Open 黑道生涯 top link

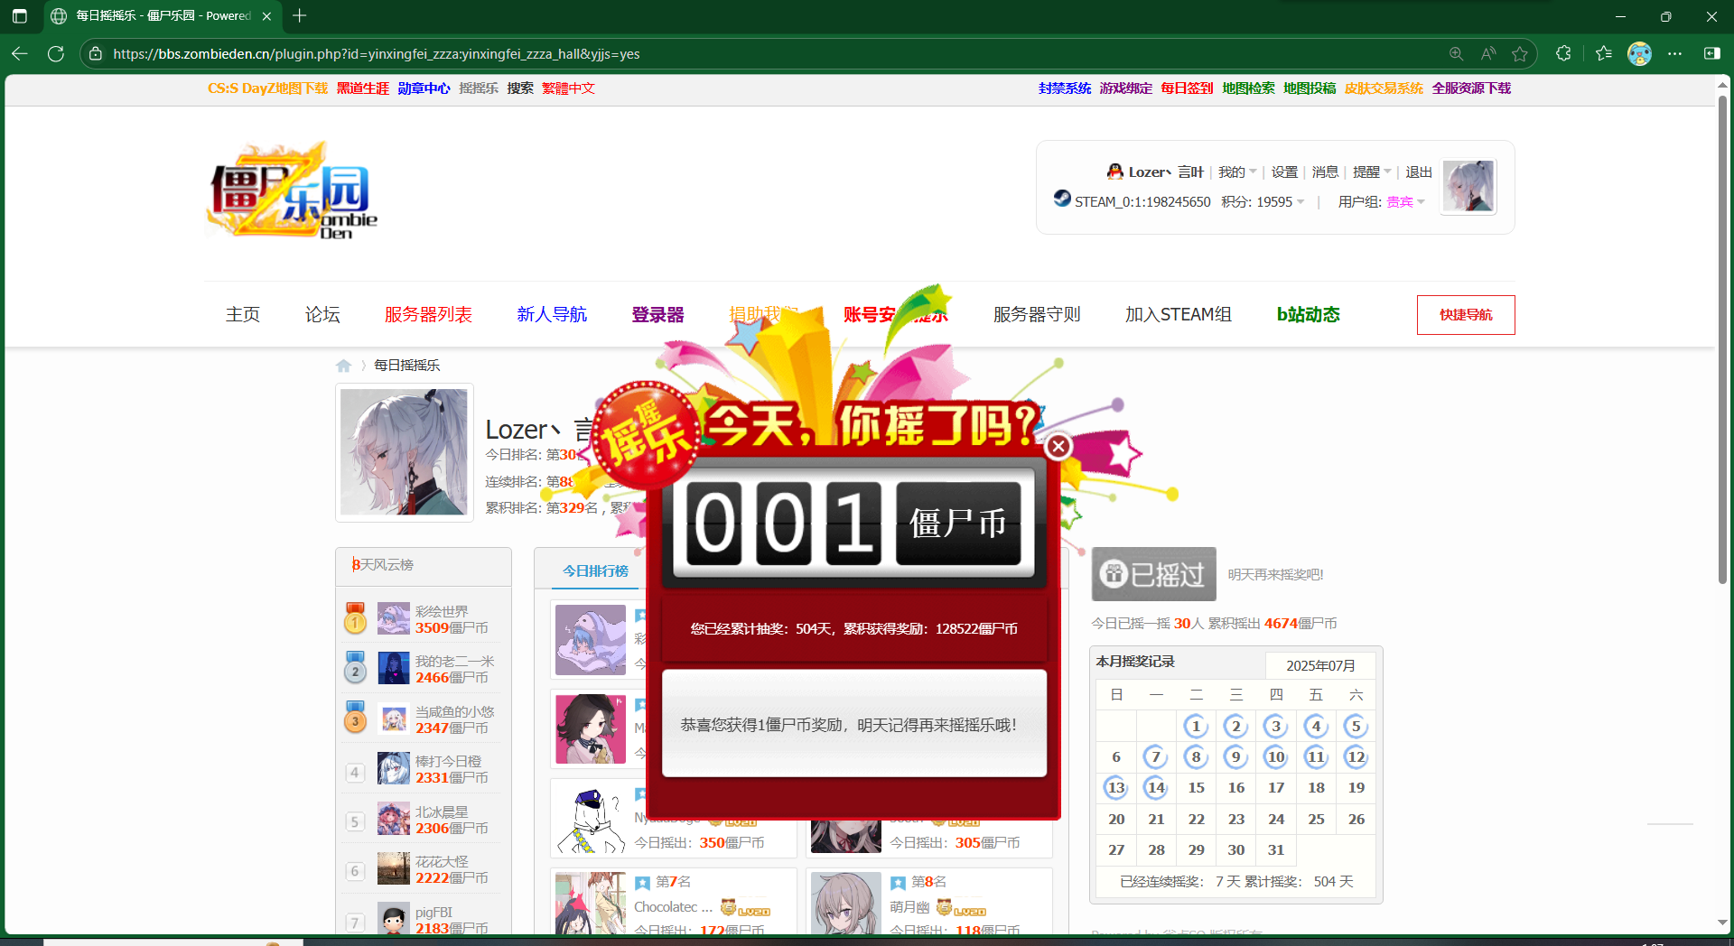362,88
